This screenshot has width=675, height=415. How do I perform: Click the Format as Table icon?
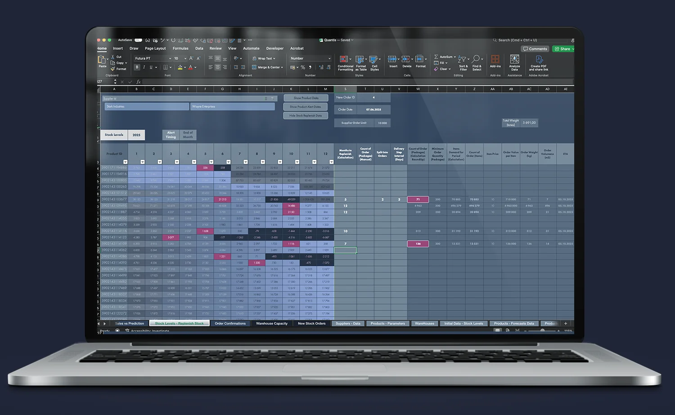360,59
